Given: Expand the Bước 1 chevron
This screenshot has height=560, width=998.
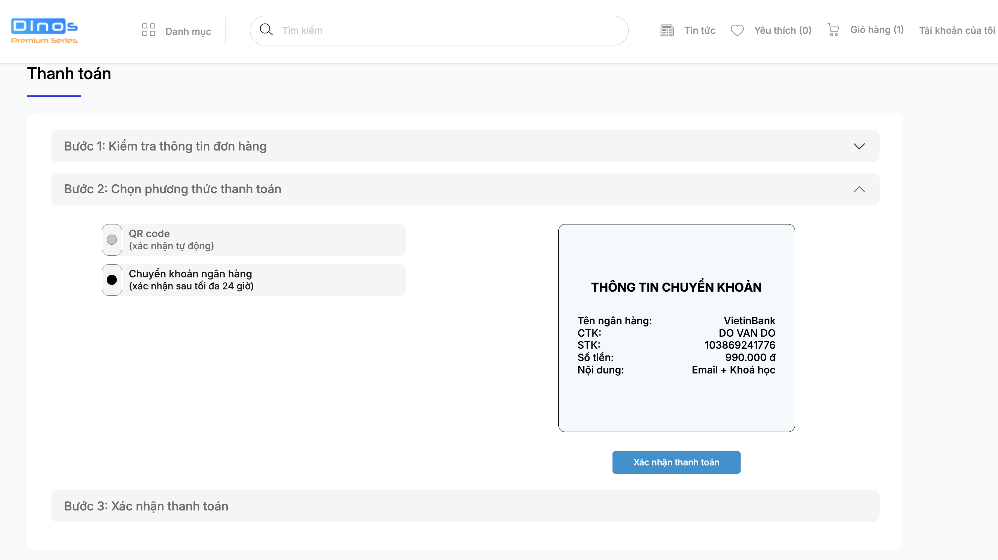Looking at the screenshot, I should [x=859, y=146].
